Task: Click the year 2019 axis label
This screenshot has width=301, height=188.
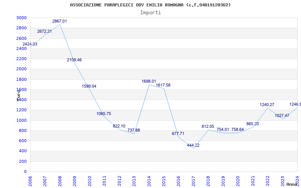Action: click(223, 181)
